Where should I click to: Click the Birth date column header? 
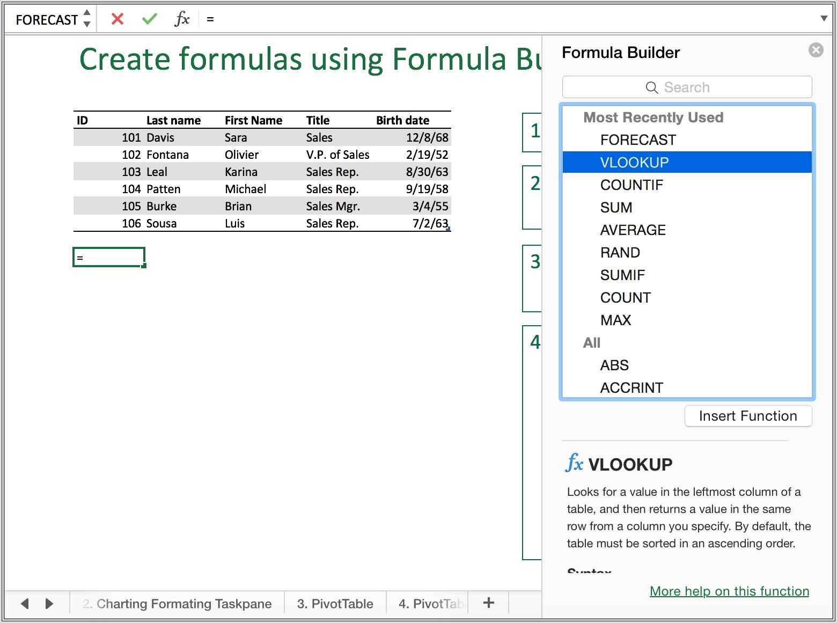402,120
